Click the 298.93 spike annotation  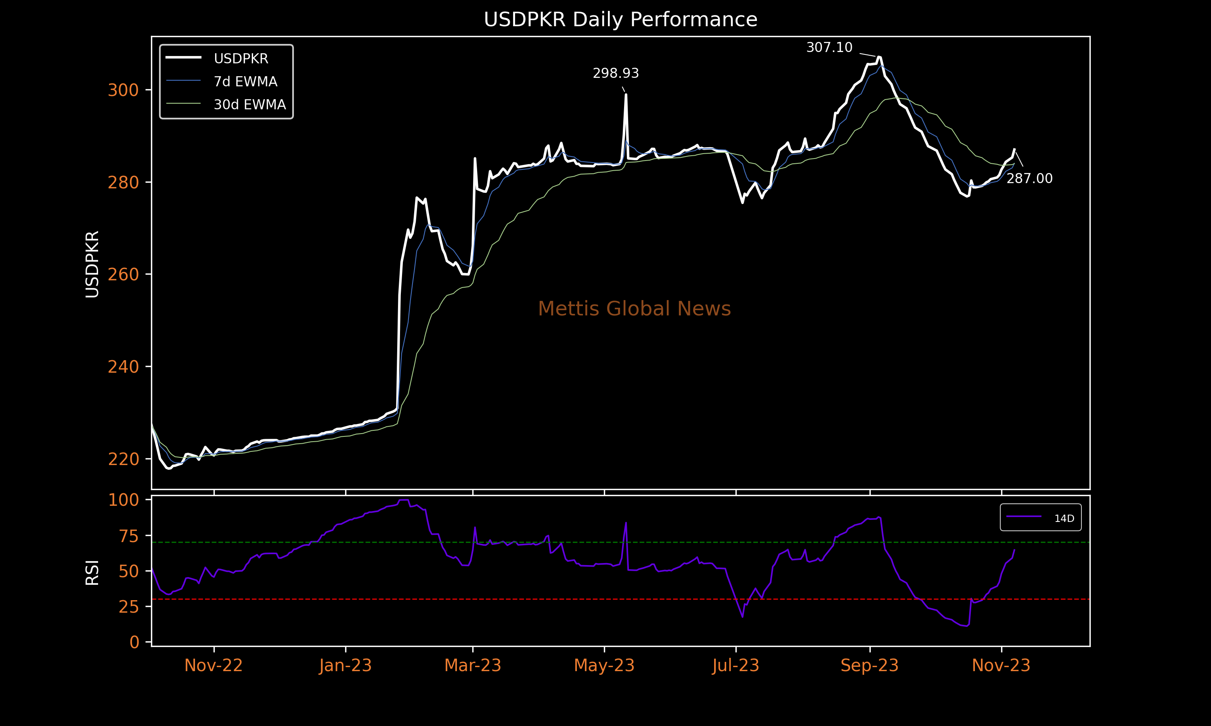[x=616, y=73]
